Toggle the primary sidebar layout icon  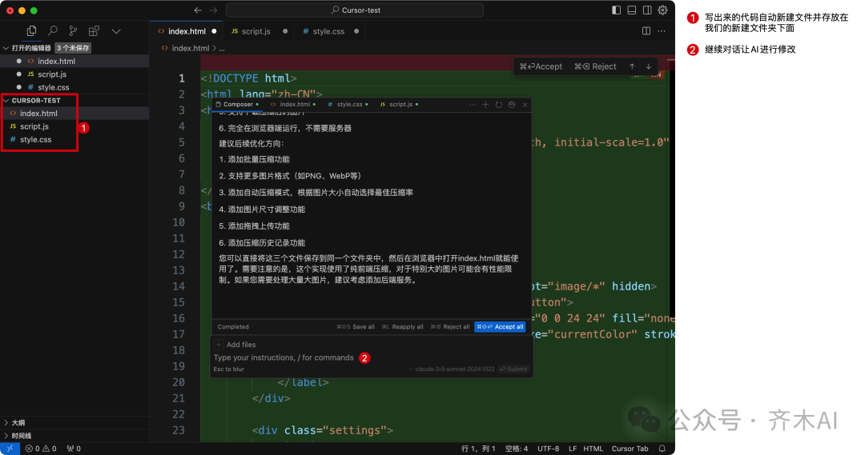tap(616, 10)
